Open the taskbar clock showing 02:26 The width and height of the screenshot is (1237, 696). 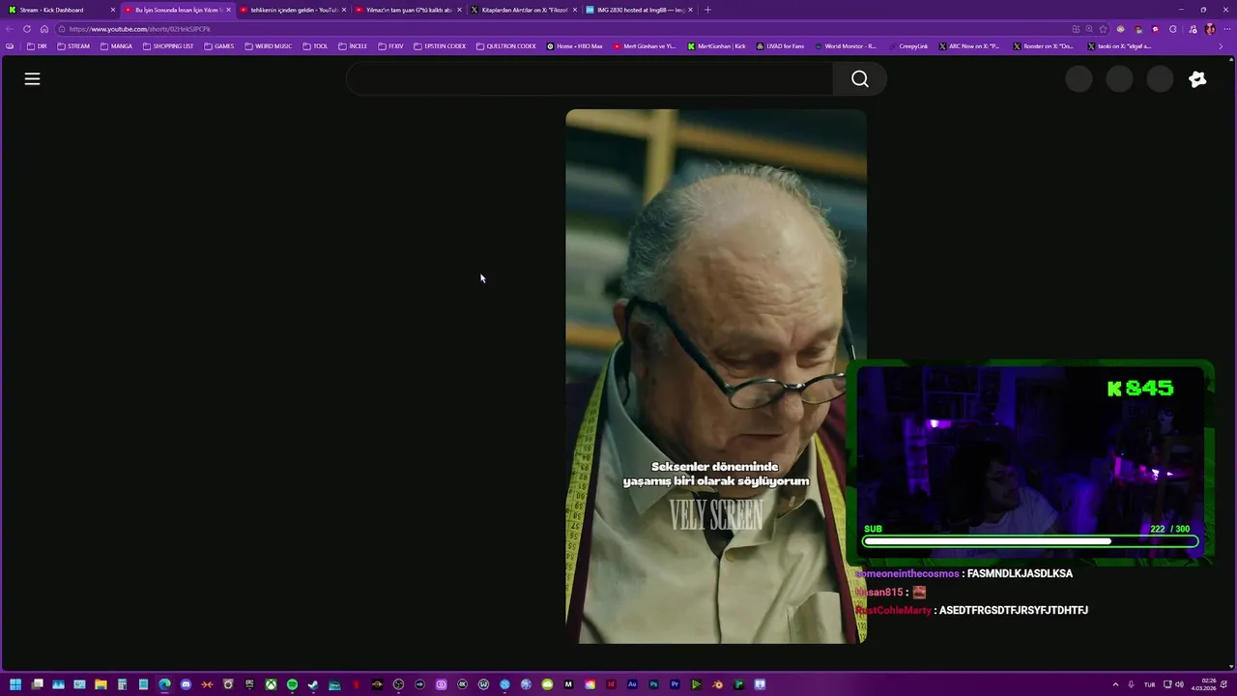(x=1204, y=684)
